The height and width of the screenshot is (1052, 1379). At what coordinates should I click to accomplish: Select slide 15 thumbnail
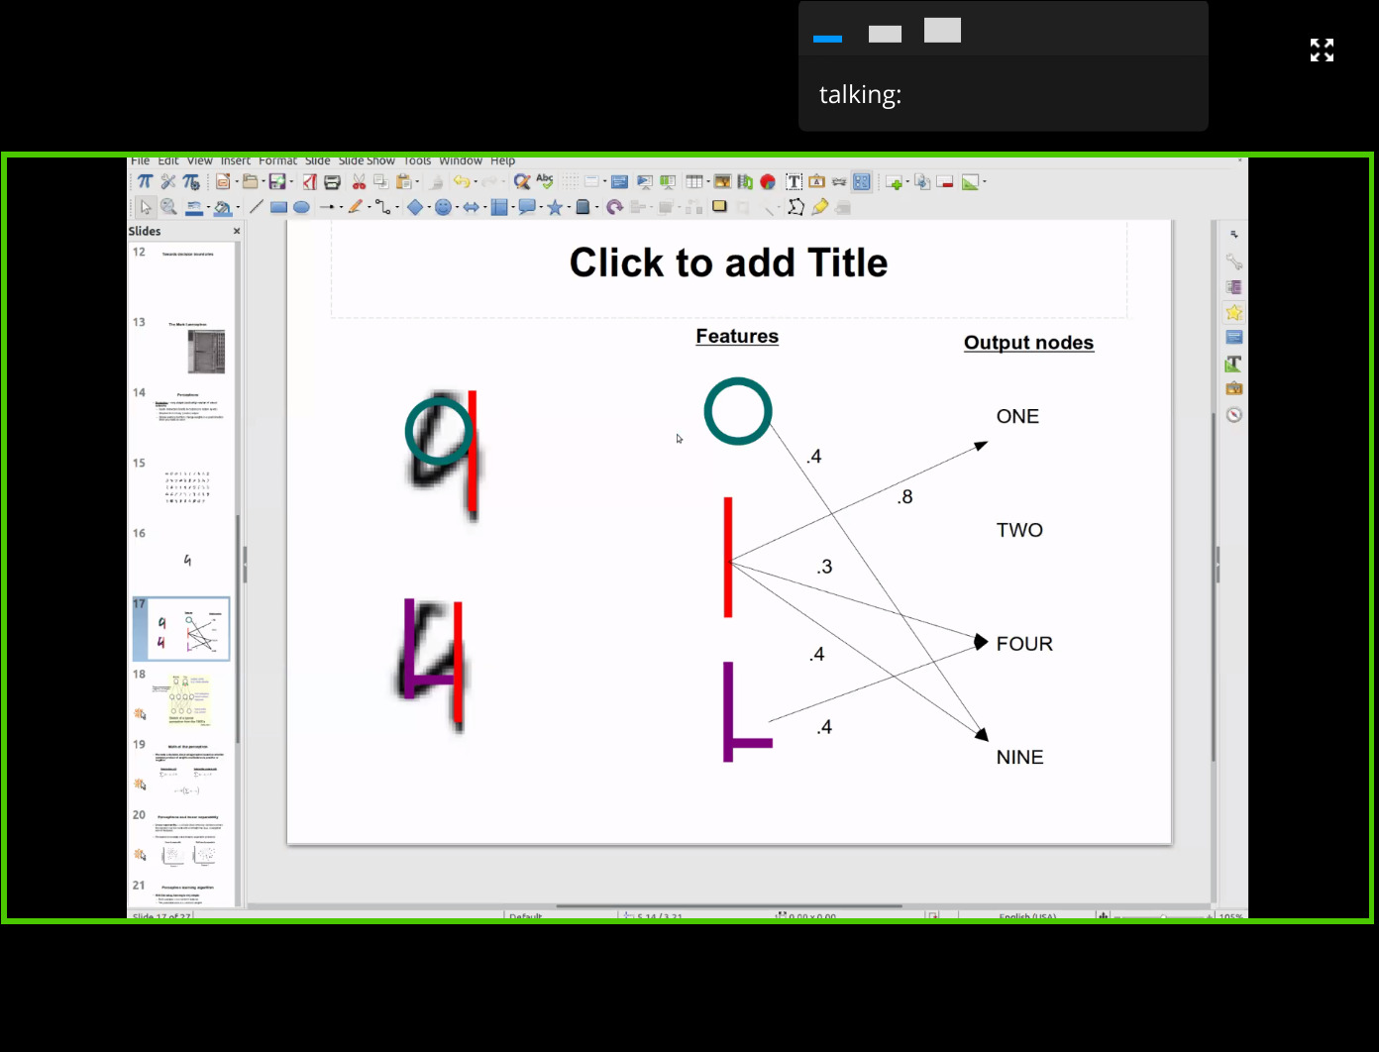tap(189, 489)
